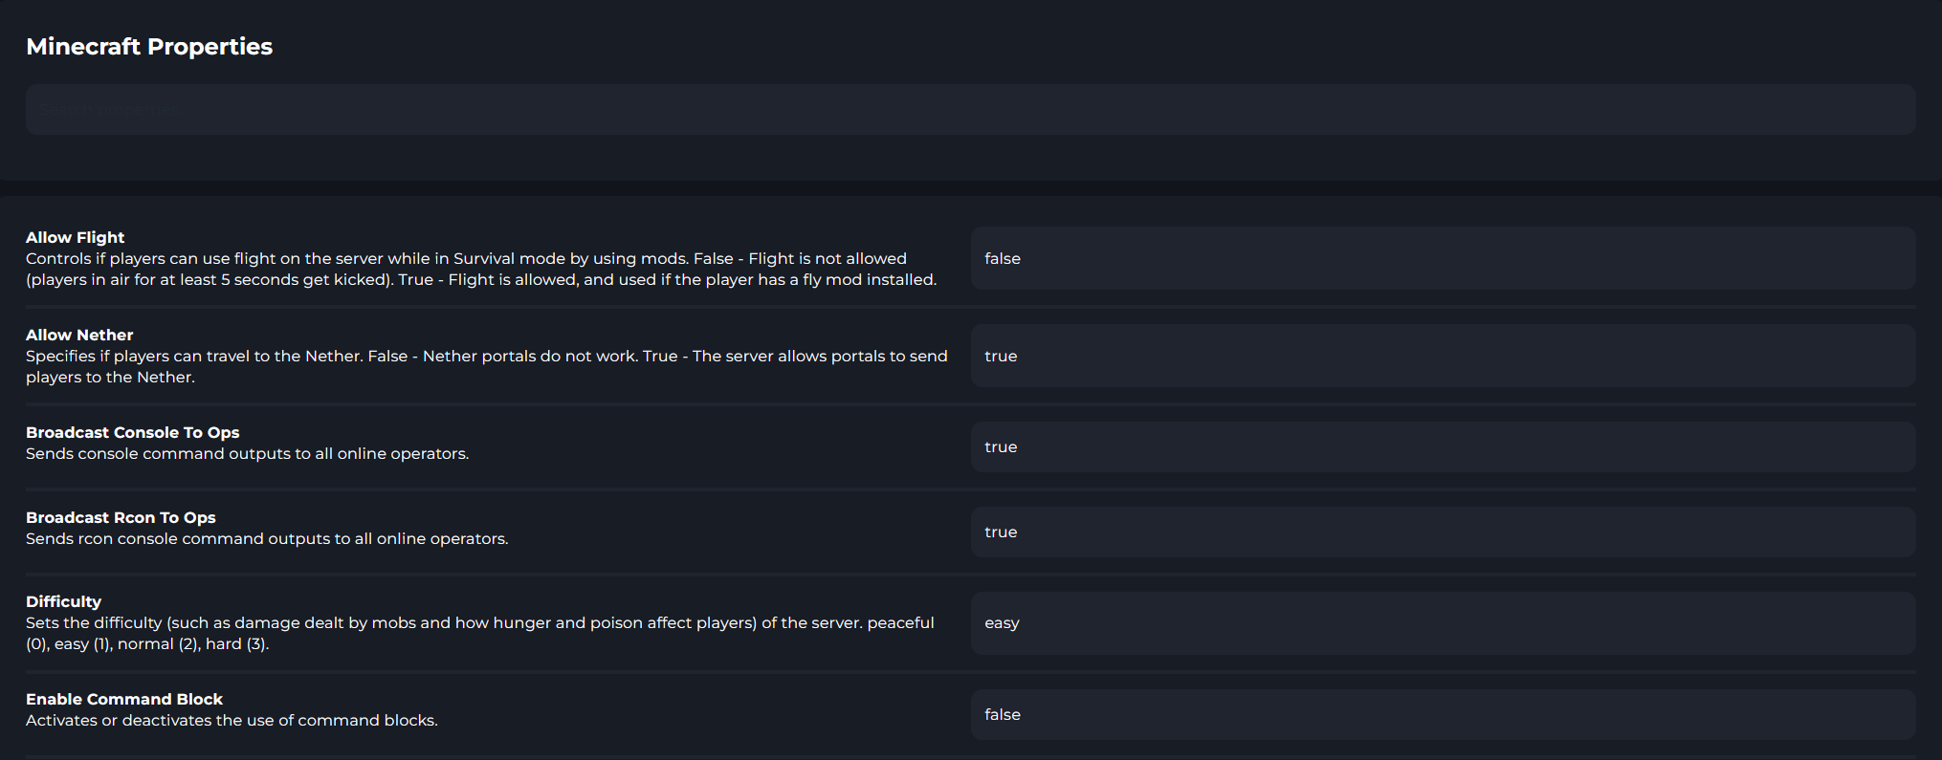Toggle the Broadcast Rcon To Ops value
Screen dimensions: 1942x760
(1443, 532)
